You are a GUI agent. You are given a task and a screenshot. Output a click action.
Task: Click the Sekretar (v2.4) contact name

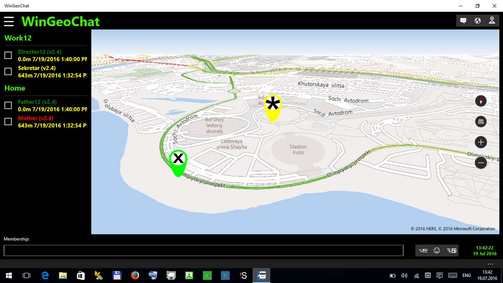(x=37, y=68)
